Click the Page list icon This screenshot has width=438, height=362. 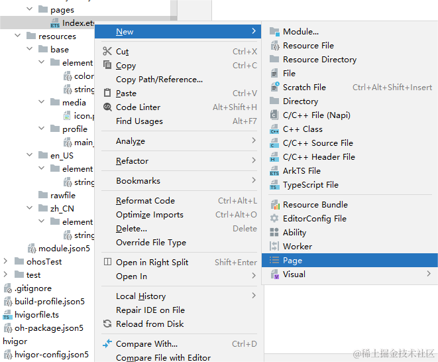point(274,260)
